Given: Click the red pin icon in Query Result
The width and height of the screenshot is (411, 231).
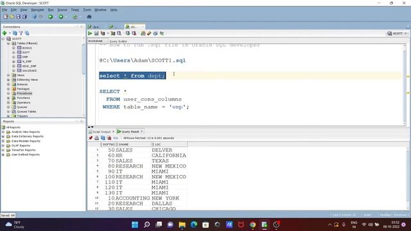Looking at the screenshot, I should coord(91,138).
